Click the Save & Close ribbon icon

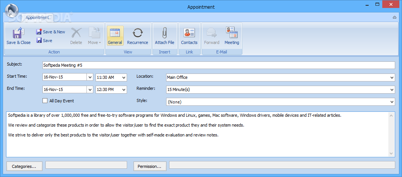click(19, 33)
